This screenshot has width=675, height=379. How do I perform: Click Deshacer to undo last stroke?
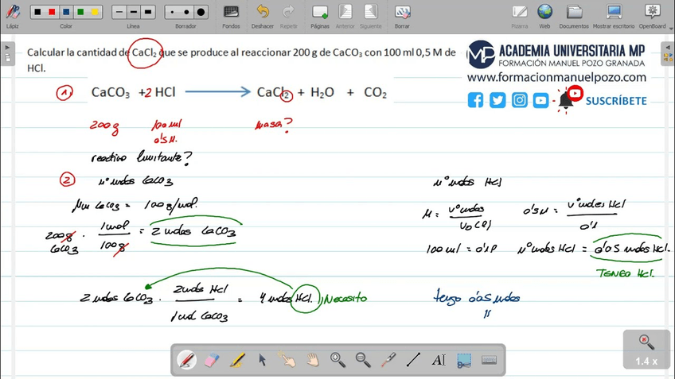click(x=263, y=14)
